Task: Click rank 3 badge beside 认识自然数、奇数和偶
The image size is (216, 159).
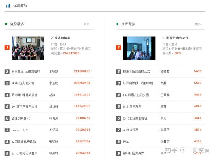Action: pos(118,83)
